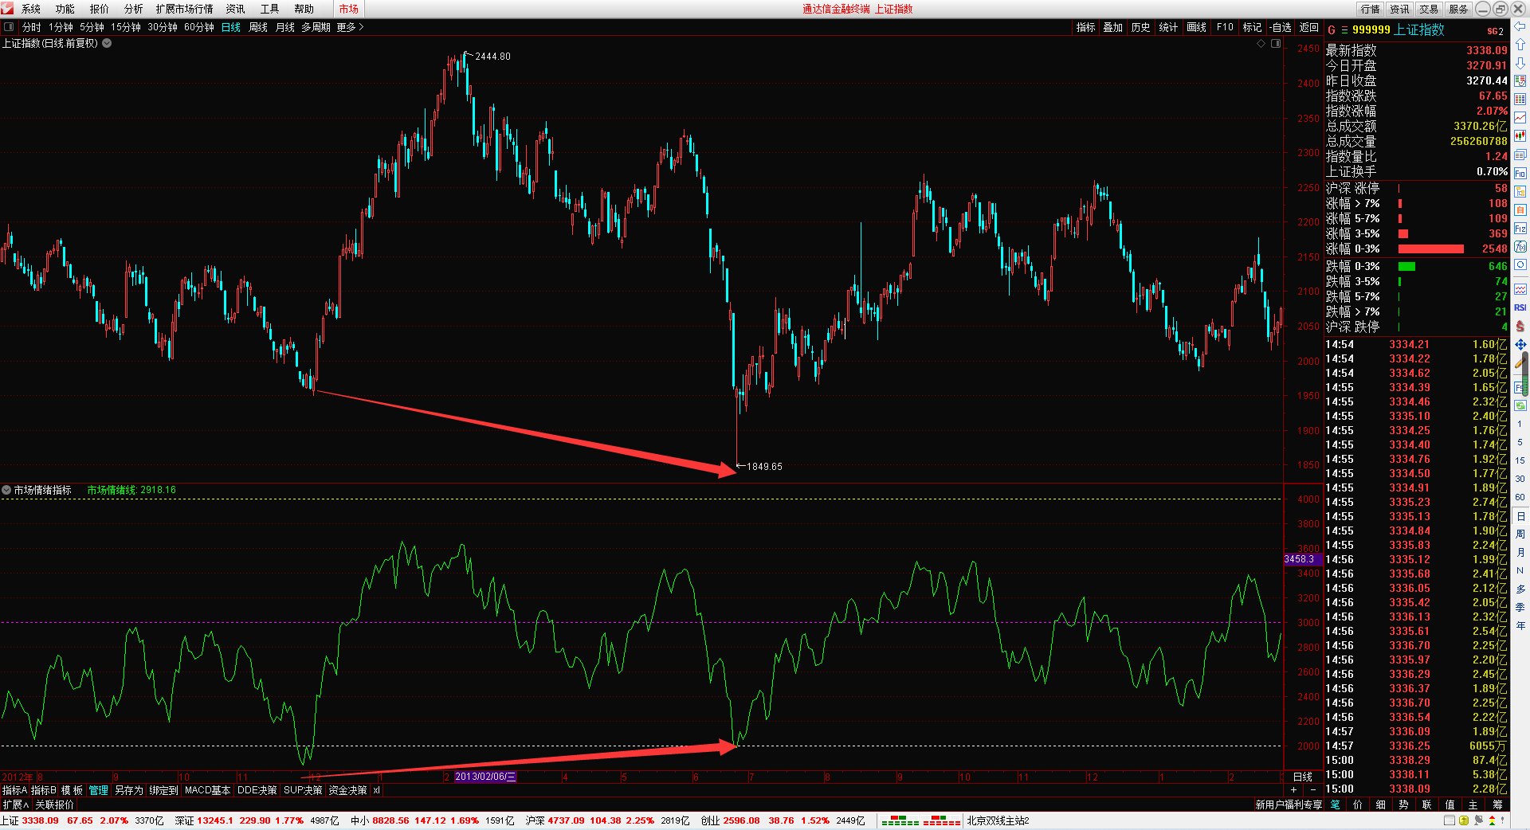Click the f(x) formula icon in sidebar
This screenshot has height=830, width=1530.
(x=1520, y=247)
